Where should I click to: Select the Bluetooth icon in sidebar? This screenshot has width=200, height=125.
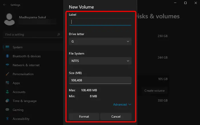pos(7,56)
